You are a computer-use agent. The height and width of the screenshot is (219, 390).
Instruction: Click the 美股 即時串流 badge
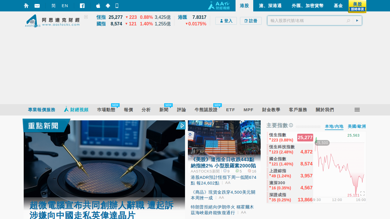tap(357, 7)
